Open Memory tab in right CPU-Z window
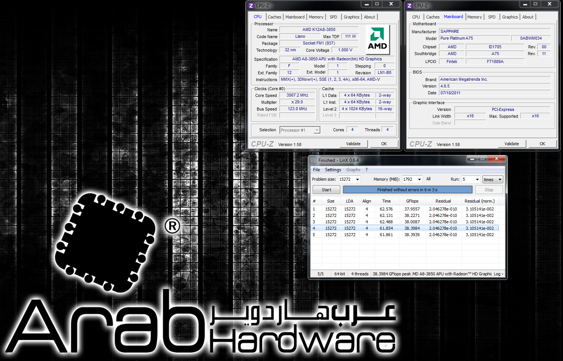This screenshot has width=563, height=361. click(475, 17)
